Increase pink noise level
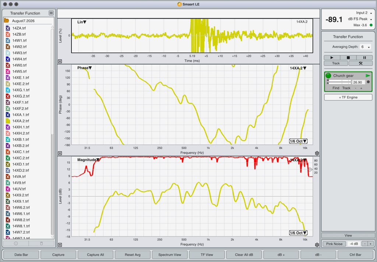This screenshot has height=262, width=377. 370,244
